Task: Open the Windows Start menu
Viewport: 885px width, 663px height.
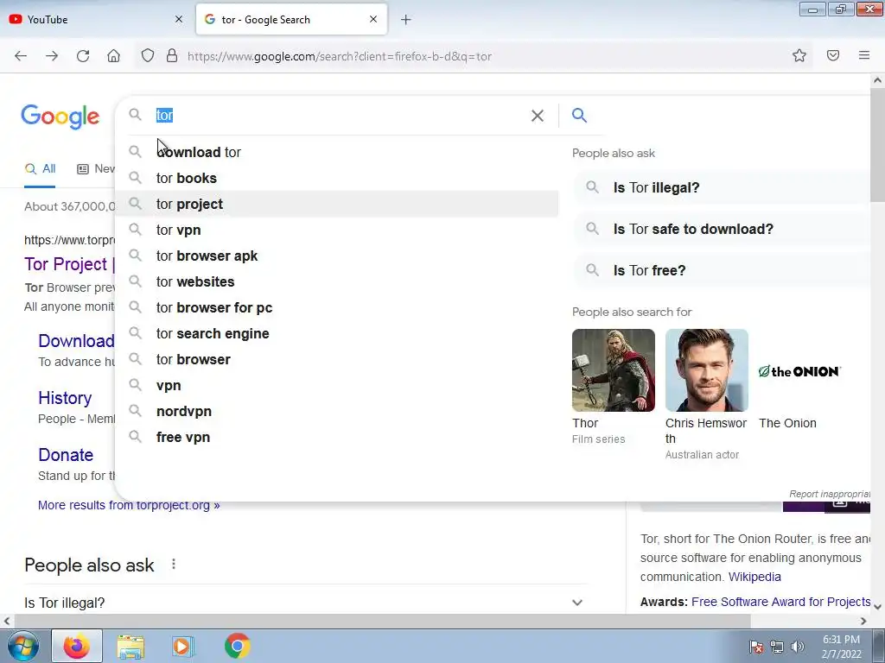Action: click(x=23, y=646)
